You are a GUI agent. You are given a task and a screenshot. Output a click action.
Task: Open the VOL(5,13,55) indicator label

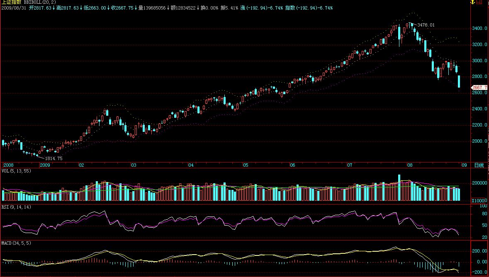(x=16, y=171)
